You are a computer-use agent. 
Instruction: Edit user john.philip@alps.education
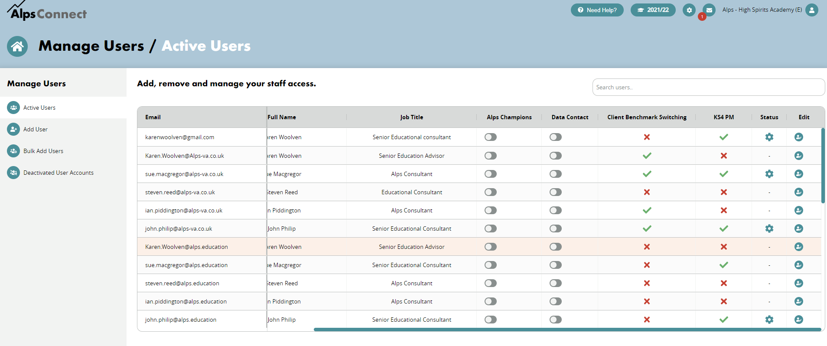(799, 320)
